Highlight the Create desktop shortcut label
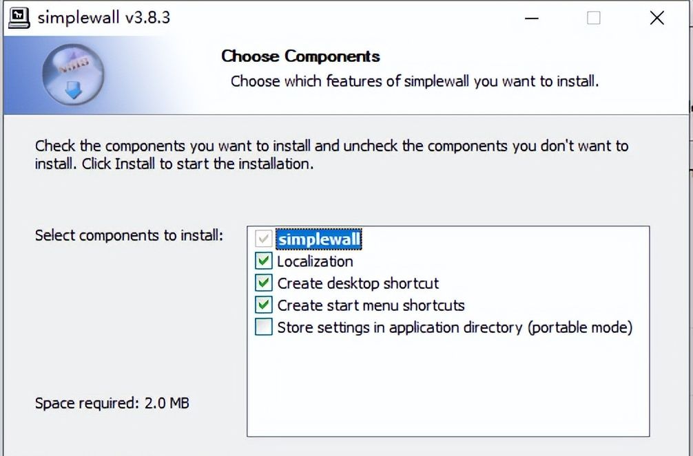Screen dimensions: 693x456 (x=358, y=283)
